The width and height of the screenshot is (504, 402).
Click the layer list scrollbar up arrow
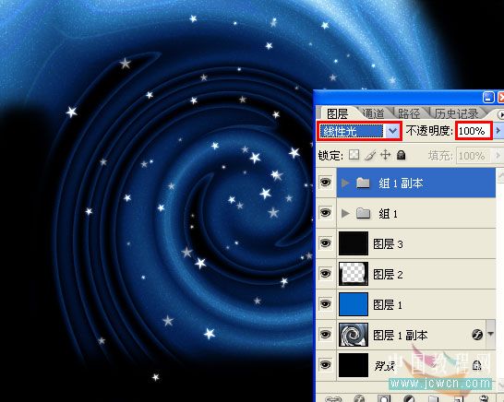[x=500, y=175]
